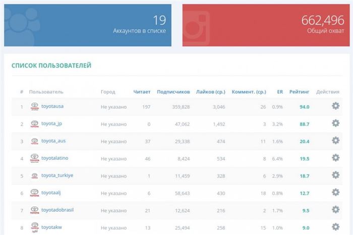The height and width of the screenshot is (235, 353).
Task: Sort the list by Читает column
Action: coord(142,92)
